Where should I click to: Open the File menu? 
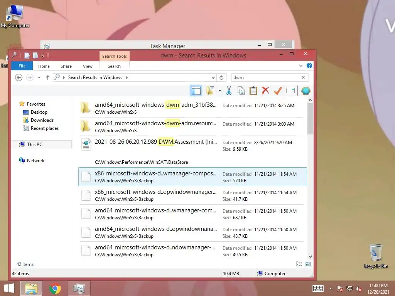coord(22,66)
